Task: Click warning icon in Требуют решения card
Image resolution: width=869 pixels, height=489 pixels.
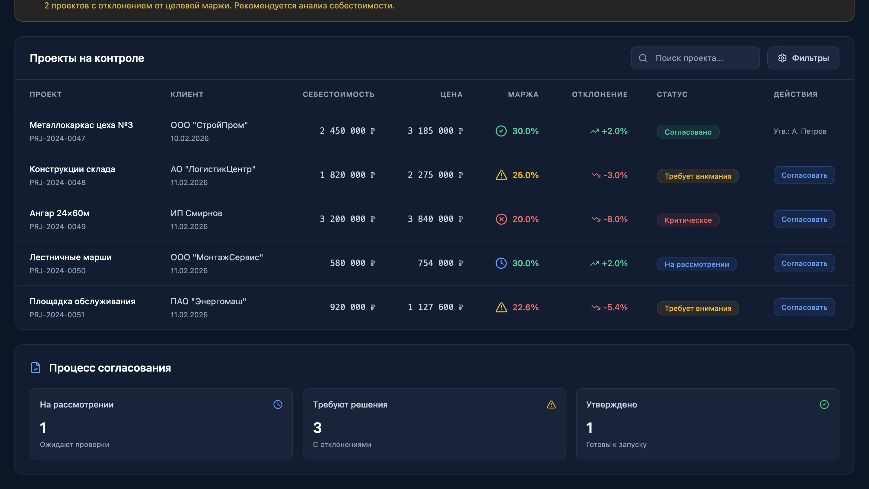Action: tap(551, 404)
